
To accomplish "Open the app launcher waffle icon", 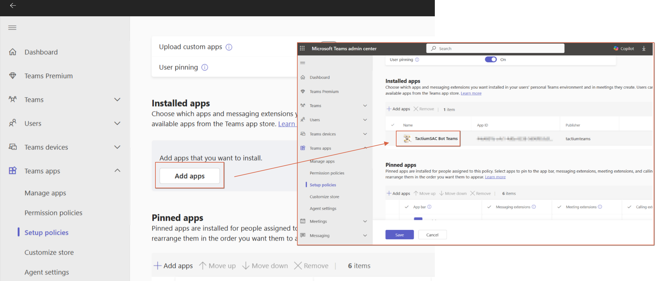I will (x=302, y=48).
